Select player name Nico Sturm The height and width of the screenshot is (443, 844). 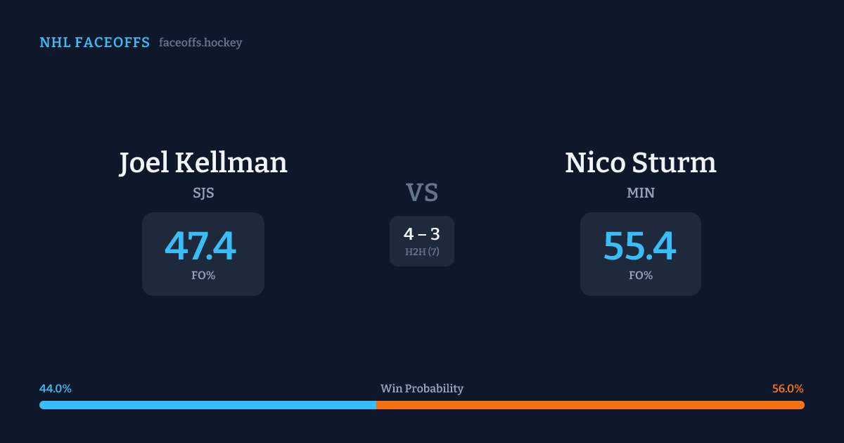click(641, 162)
